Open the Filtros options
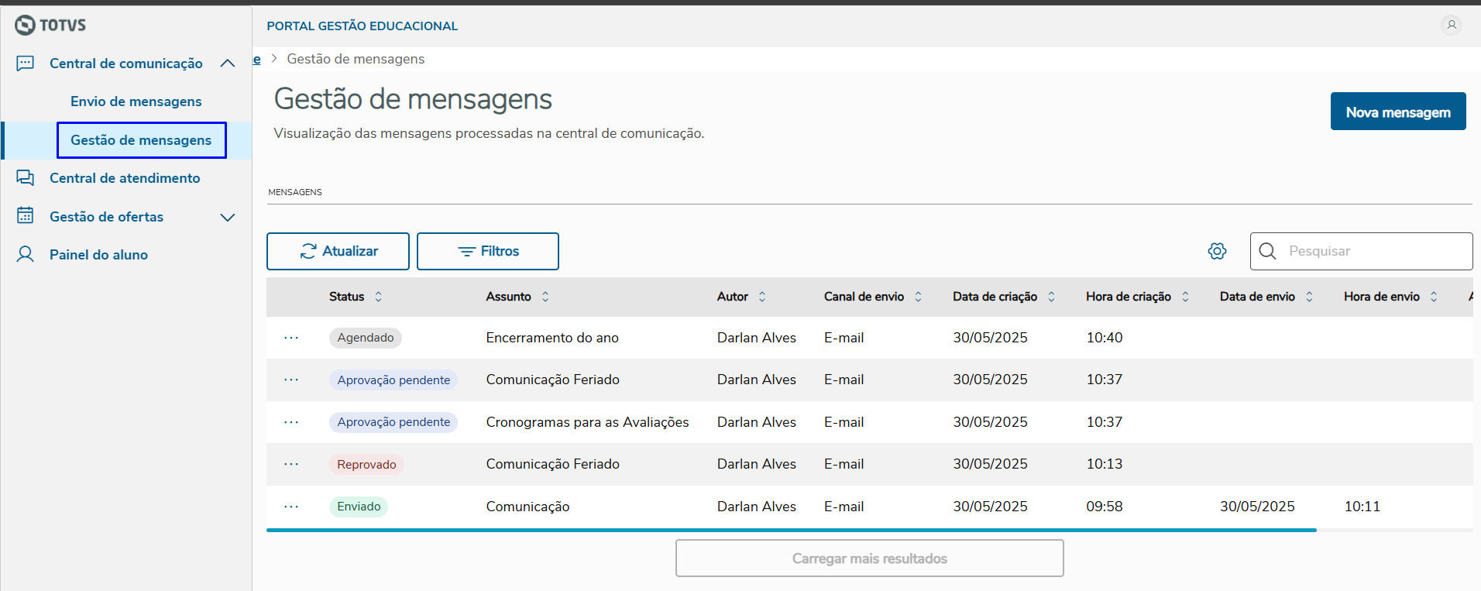This screenshot has height=591, width=1481. click(488, 251)
